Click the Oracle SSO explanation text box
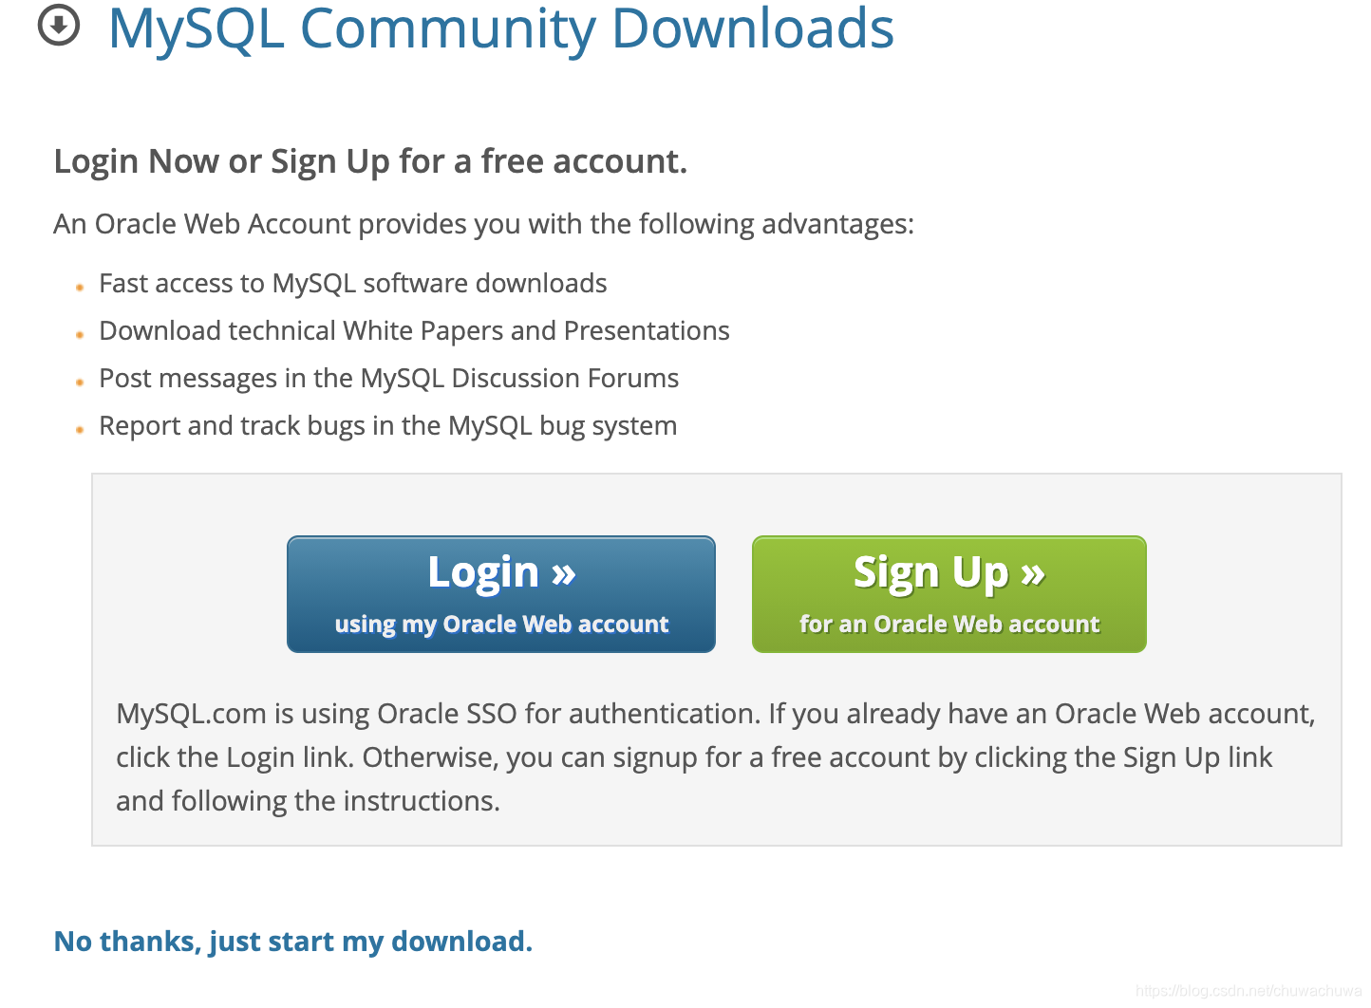Viewport: 1371px width, 1008px height. pos(715,756)
